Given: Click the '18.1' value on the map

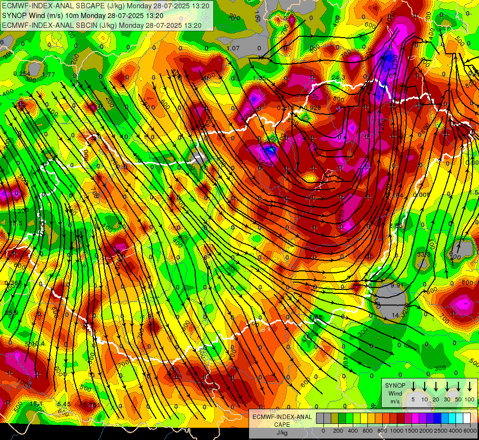Looking at the screenshot, I should [x=35, y=404].
